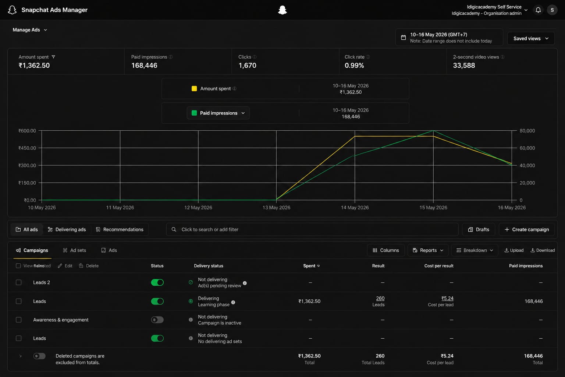
Task: Click delivery status icon for Leads 2 row
Action: [191, 282]
